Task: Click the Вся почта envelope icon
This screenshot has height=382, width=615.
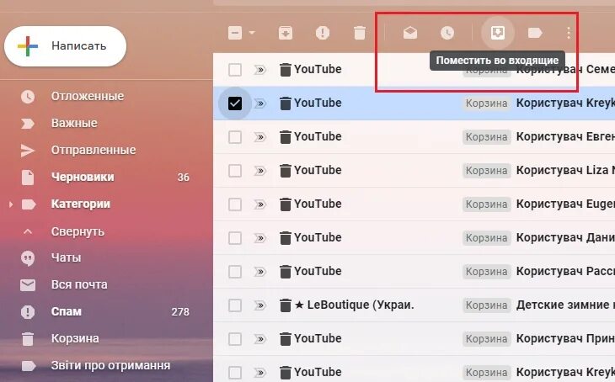Action: pyautogui.click(x=28, y=285)
